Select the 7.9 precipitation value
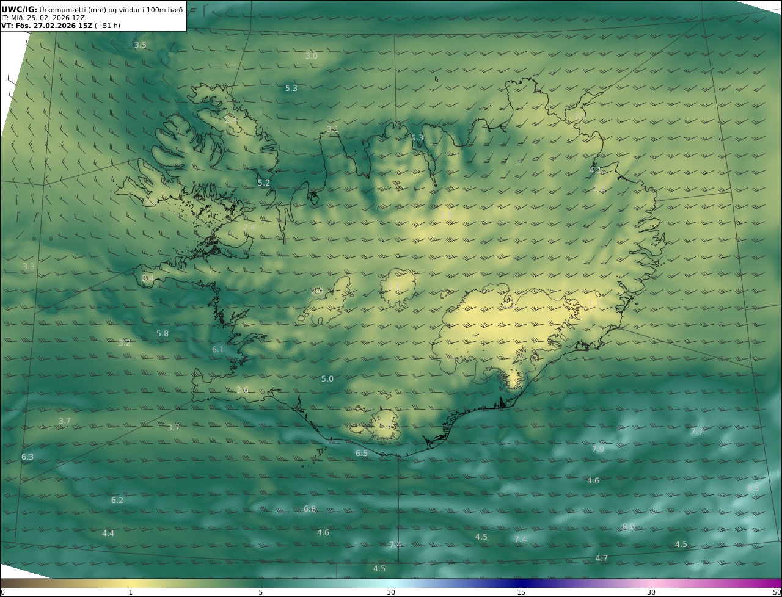Image resolution: width=782 pixels, height=597 pixels. point(598,449)
